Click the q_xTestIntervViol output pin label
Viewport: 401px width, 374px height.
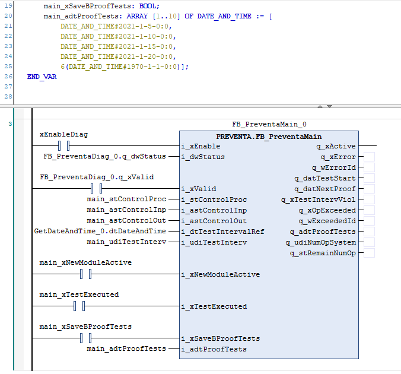[x=319, y=199]
